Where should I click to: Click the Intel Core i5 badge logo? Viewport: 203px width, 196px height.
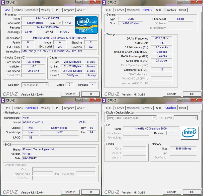[x=86, y=25]
